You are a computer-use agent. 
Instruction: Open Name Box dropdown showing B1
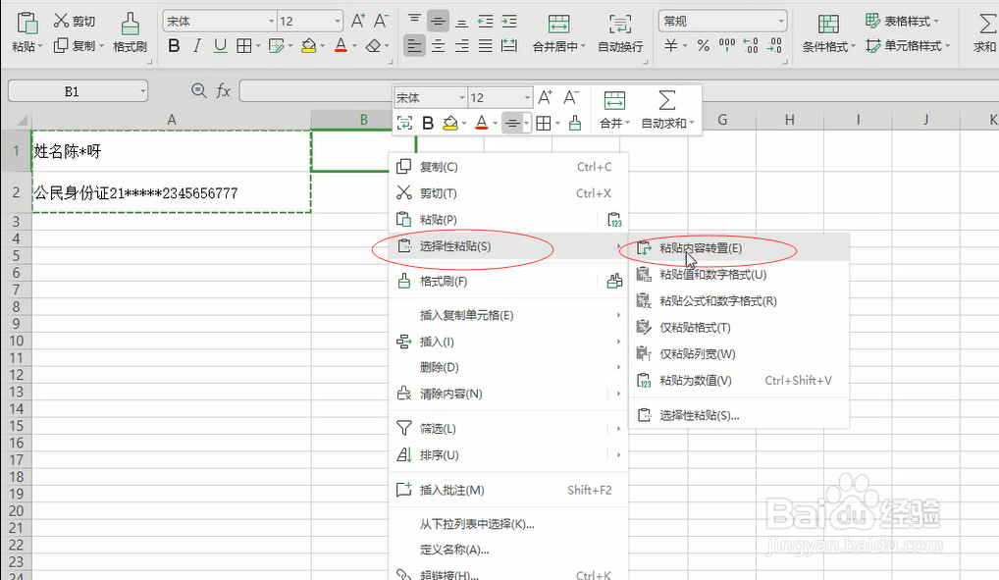tap(142, 92)
